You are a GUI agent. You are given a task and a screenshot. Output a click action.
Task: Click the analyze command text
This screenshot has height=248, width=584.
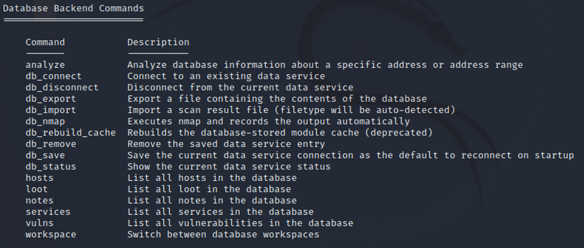(45, 65)
